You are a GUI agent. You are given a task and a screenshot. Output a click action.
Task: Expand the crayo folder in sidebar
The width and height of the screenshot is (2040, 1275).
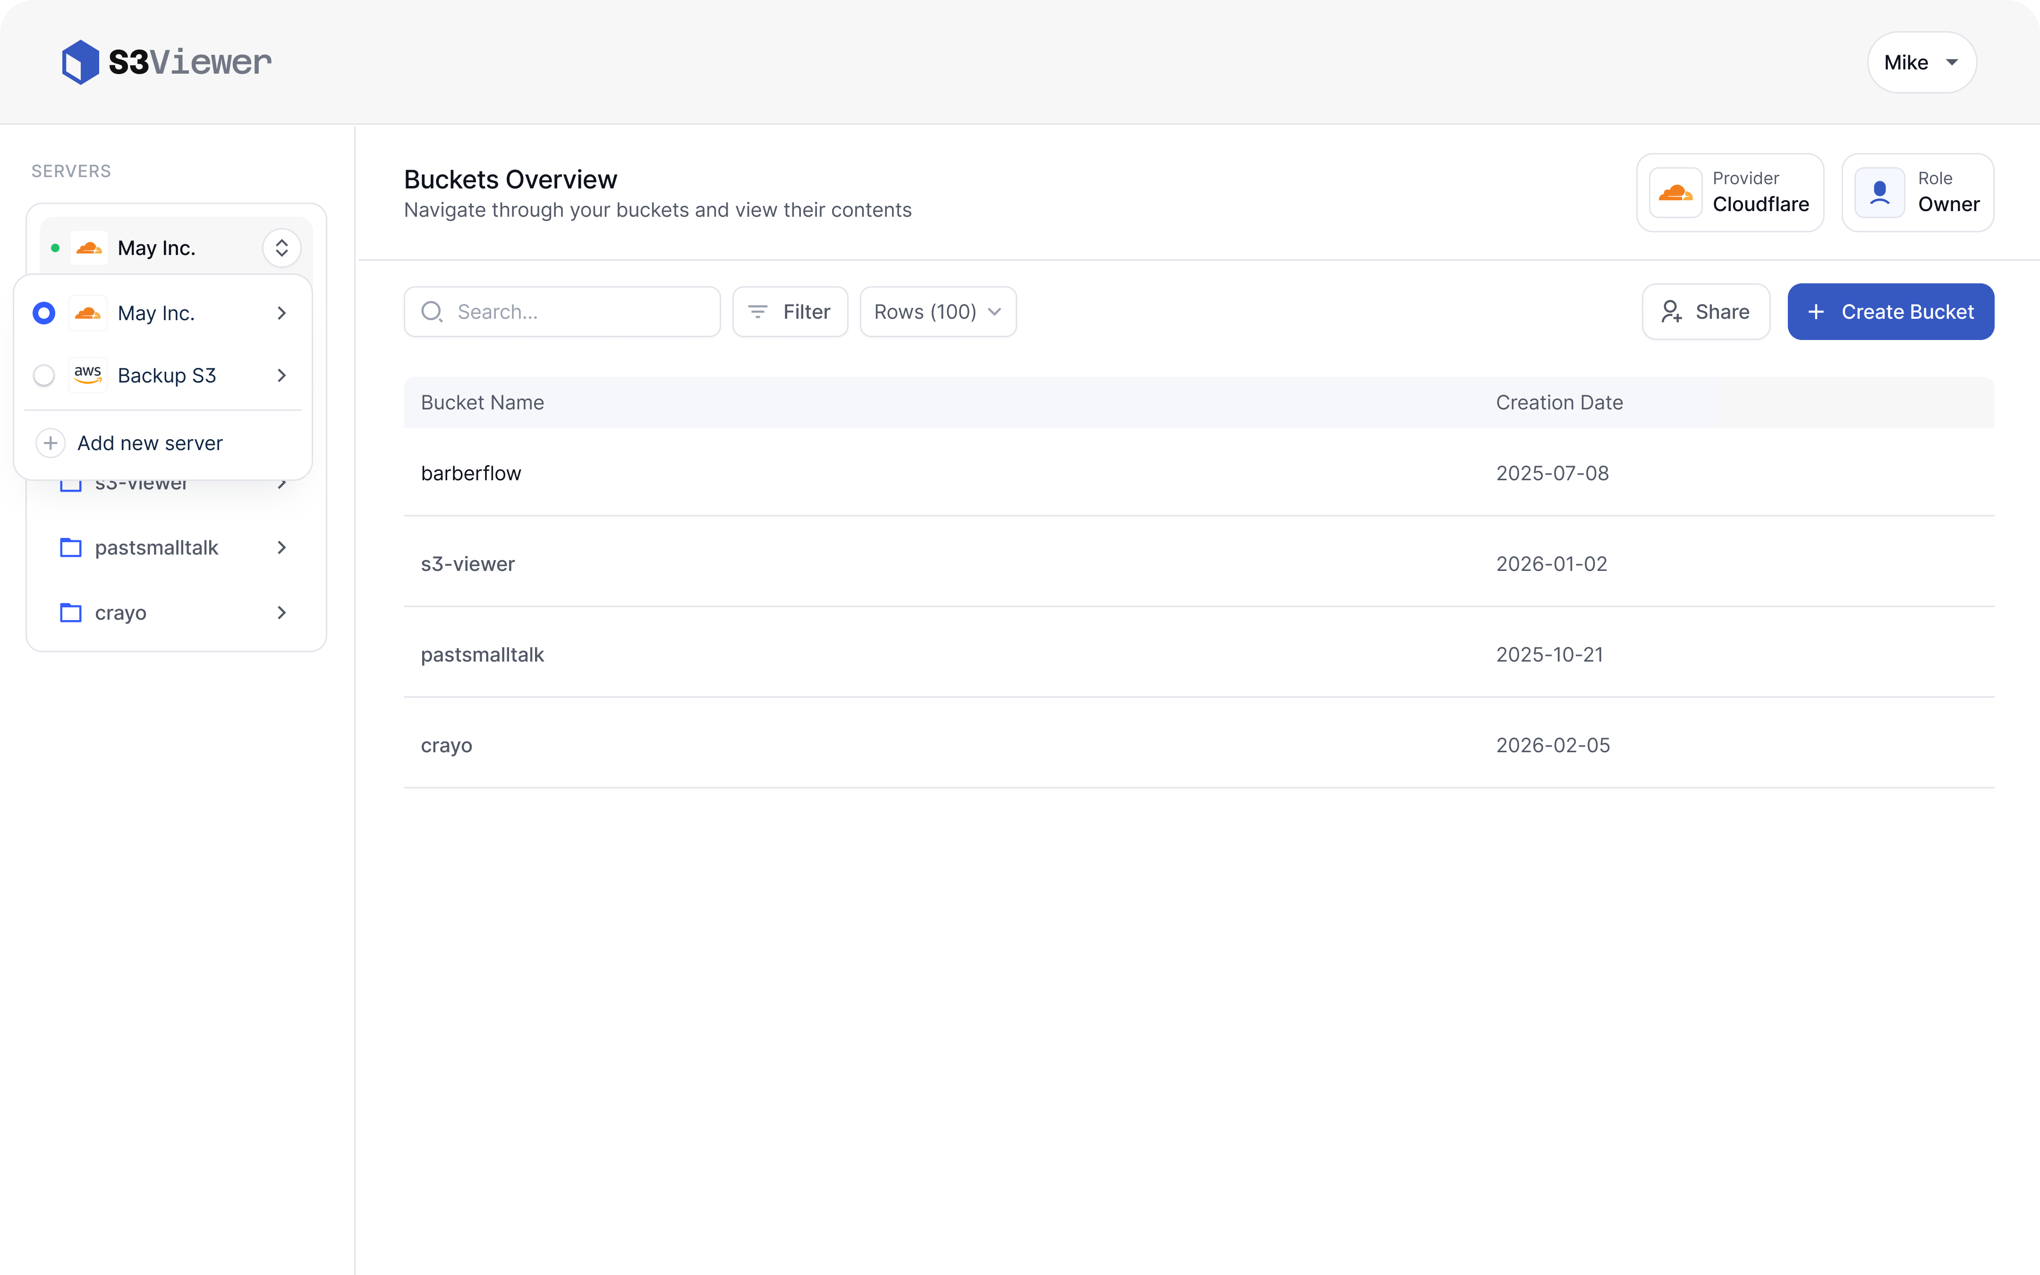[281, 613]
